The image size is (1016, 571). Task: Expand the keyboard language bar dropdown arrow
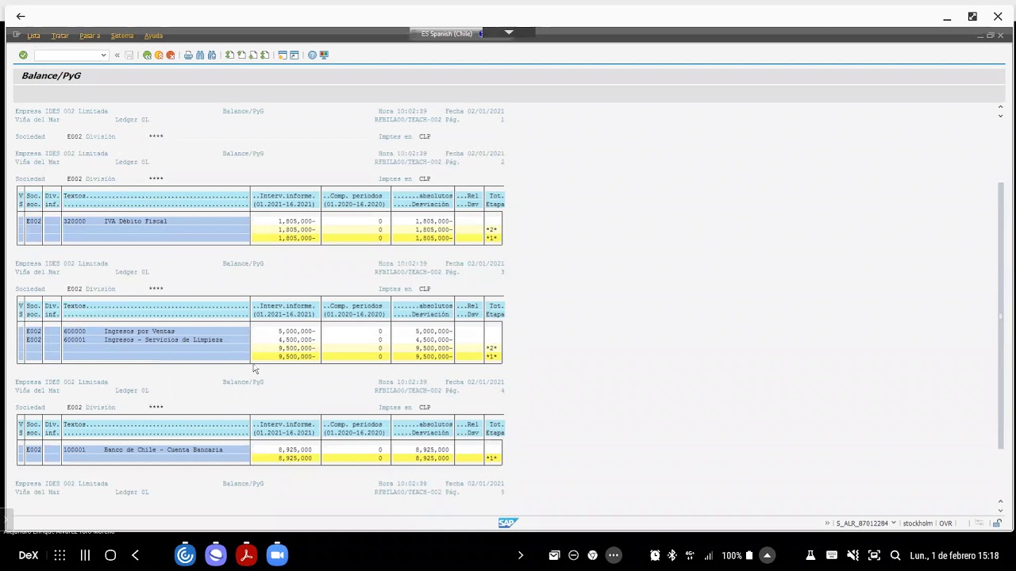pos(509,33)
